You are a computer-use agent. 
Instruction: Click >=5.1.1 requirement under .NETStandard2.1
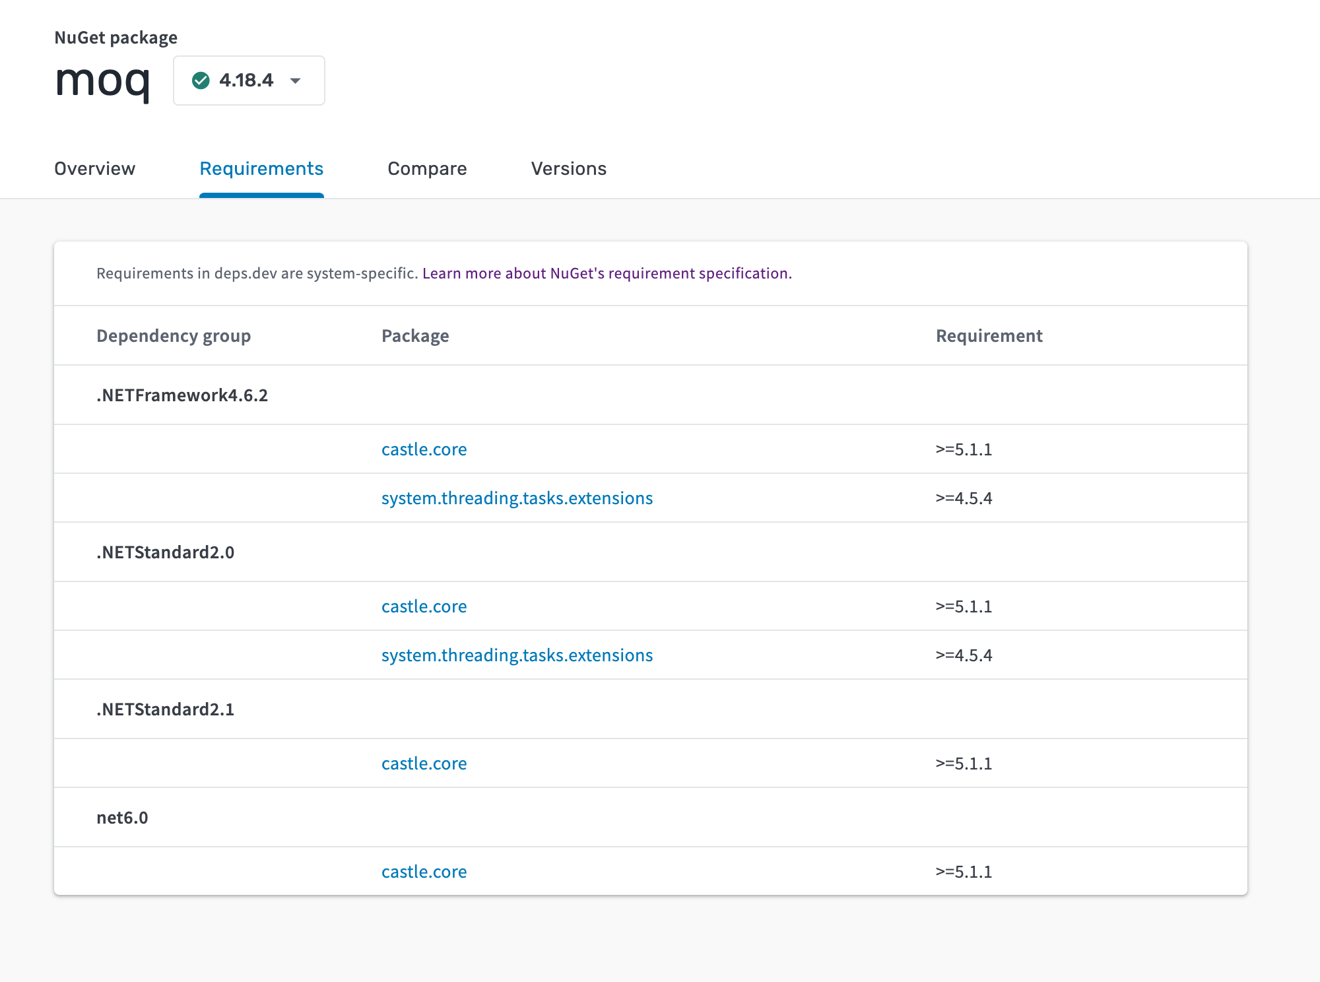point(964,764)
